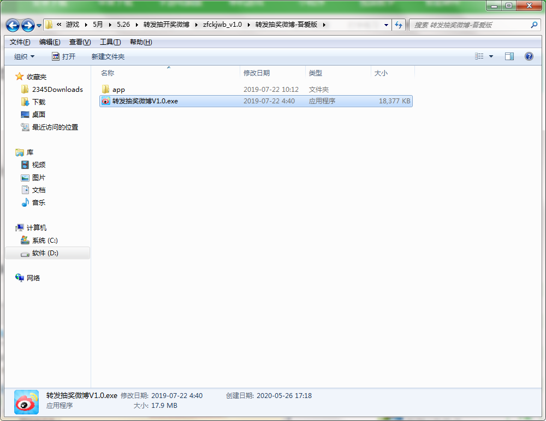The image size is (546, 421).
Task: Select the 软件 (D:) drive
Action: pyautogui.click(x=48, y=253)
